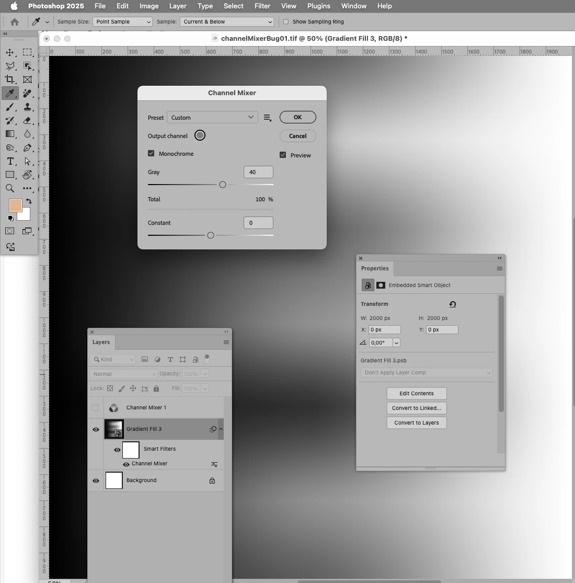Select the Frame tool

27,79
